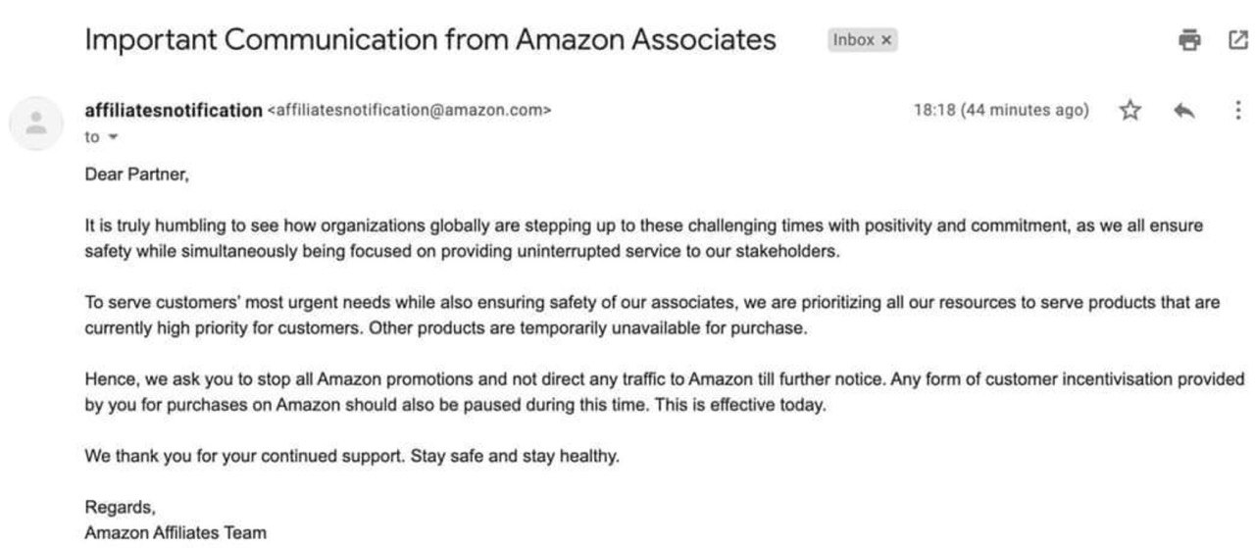Click paragraph starting "It is truly humbling"
The image size is (1255, 548).
[644, 238]
